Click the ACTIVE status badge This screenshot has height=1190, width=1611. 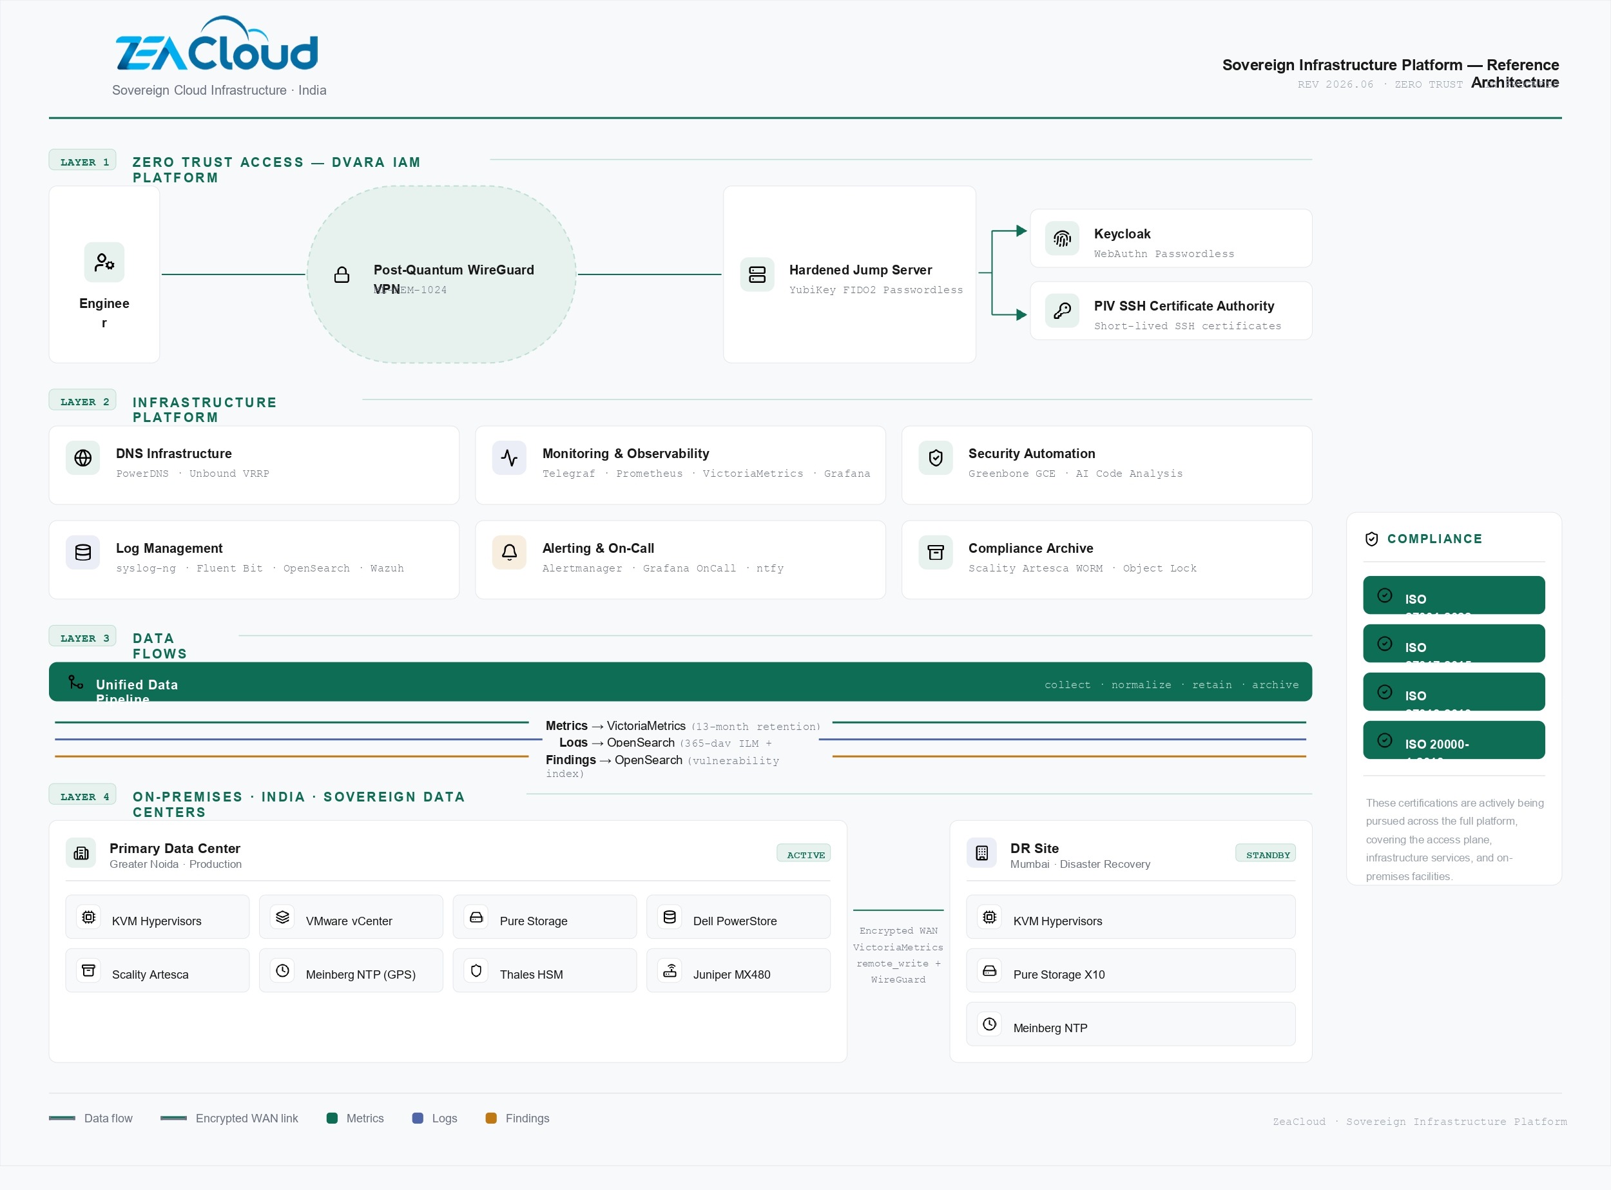coord(804,854)
